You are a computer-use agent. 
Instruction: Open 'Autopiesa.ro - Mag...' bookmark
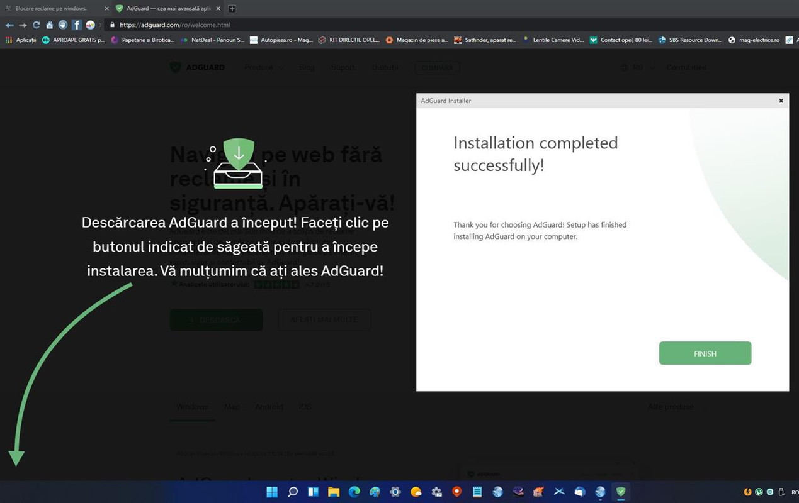coord(281,40)
